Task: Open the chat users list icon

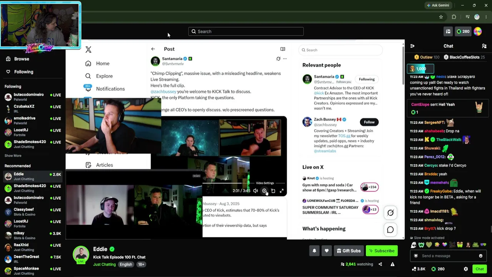Action: coord(484,46)
